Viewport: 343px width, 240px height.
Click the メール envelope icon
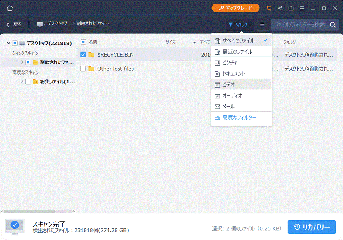[x=217, y=107]
